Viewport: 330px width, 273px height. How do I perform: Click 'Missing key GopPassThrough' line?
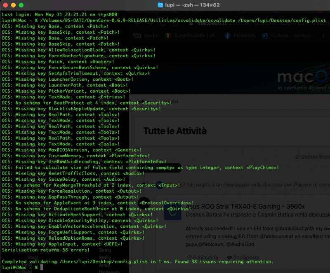[x=70, y=197]
